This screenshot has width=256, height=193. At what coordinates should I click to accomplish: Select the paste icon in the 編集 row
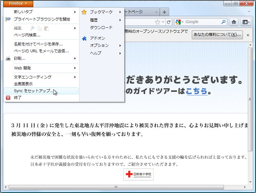[x=47, y=28]
